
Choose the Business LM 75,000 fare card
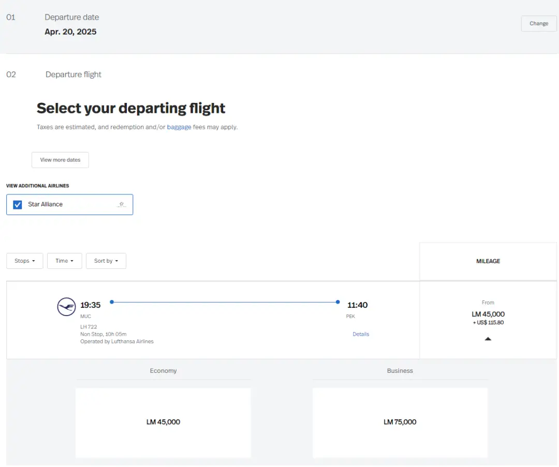[400, 422]
